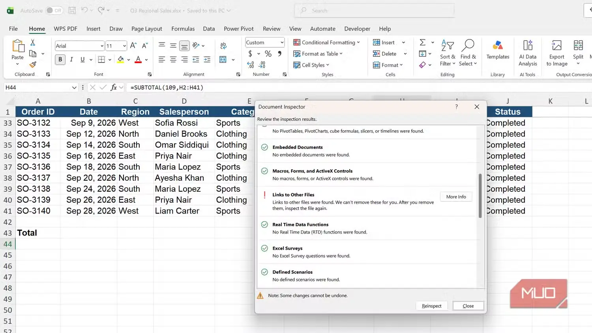592x333 pixels.
Task: Open the Page Layout tab
Action: pyautogui.click(x=146, y=29)
